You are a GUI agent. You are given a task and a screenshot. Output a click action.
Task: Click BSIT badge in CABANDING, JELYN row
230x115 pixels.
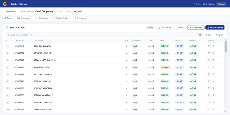pyautogui.click(x=135, y=109)
